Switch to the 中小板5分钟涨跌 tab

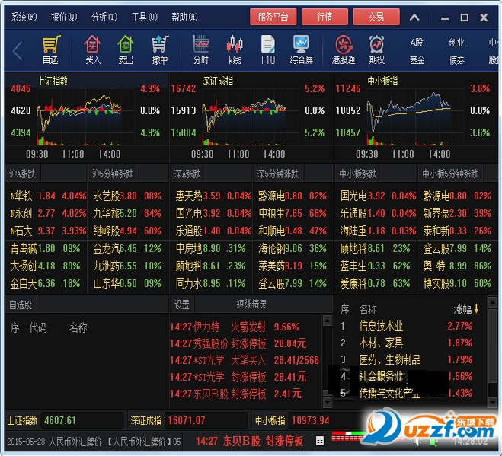(450, 174)
